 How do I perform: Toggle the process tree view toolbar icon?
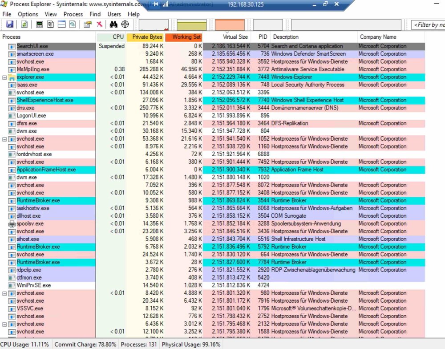pyautogui.click(x=50, y=24)
